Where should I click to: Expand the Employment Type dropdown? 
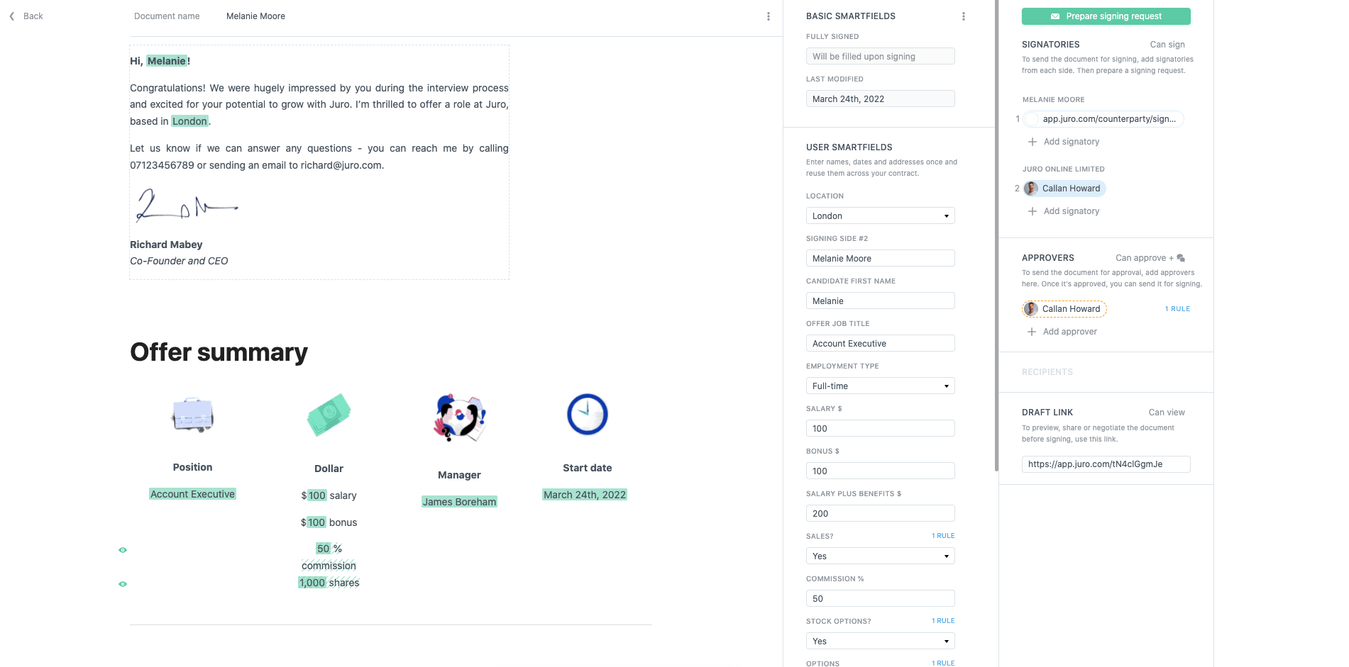[x=880, y=385]
